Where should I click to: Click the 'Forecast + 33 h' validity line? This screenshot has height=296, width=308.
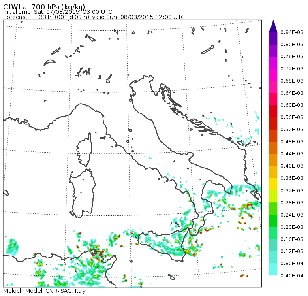(x=94, y=17)
